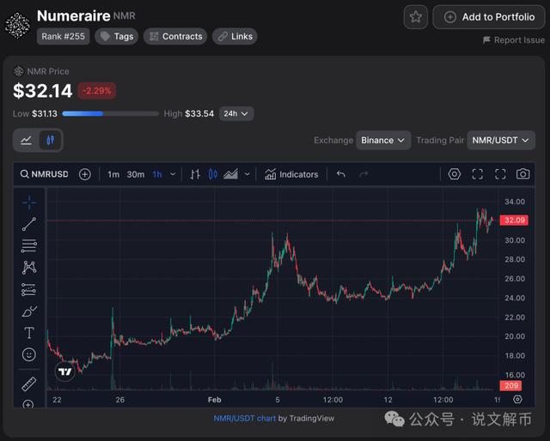Select the crosshair cursor tool
This screenshot has width=550, height=441.
tap(29, 202)
